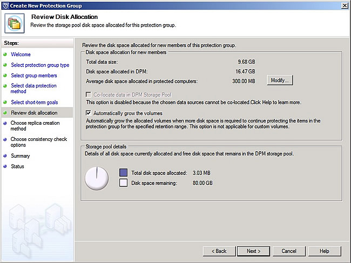Click the Total disk space allocated color swatch
This screenshot has width=351, height=263.
(123, 173)
